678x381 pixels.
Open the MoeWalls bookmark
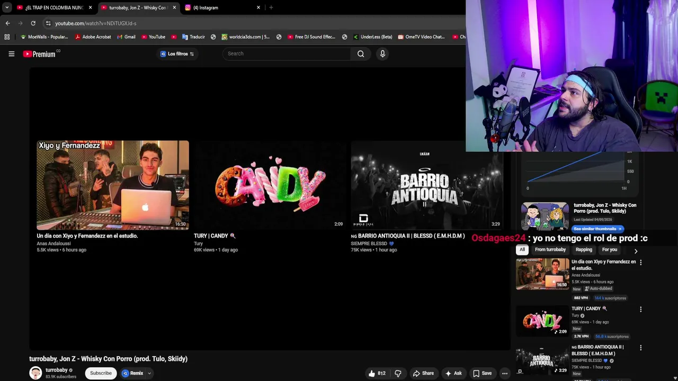44,37
